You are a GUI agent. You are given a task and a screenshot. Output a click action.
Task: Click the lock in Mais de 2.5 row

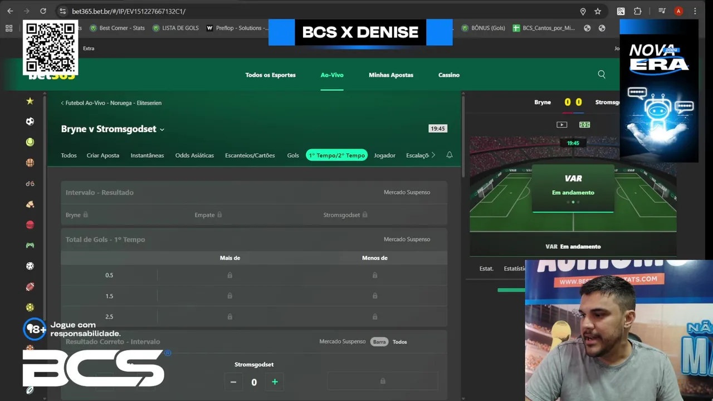[229, 316]
